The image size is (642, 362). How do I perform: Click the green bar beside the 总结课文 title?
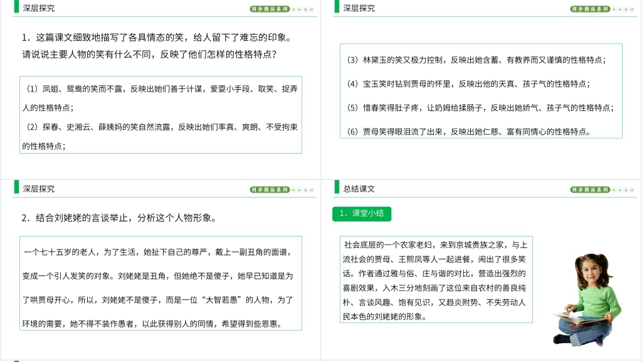click(337, 188)
